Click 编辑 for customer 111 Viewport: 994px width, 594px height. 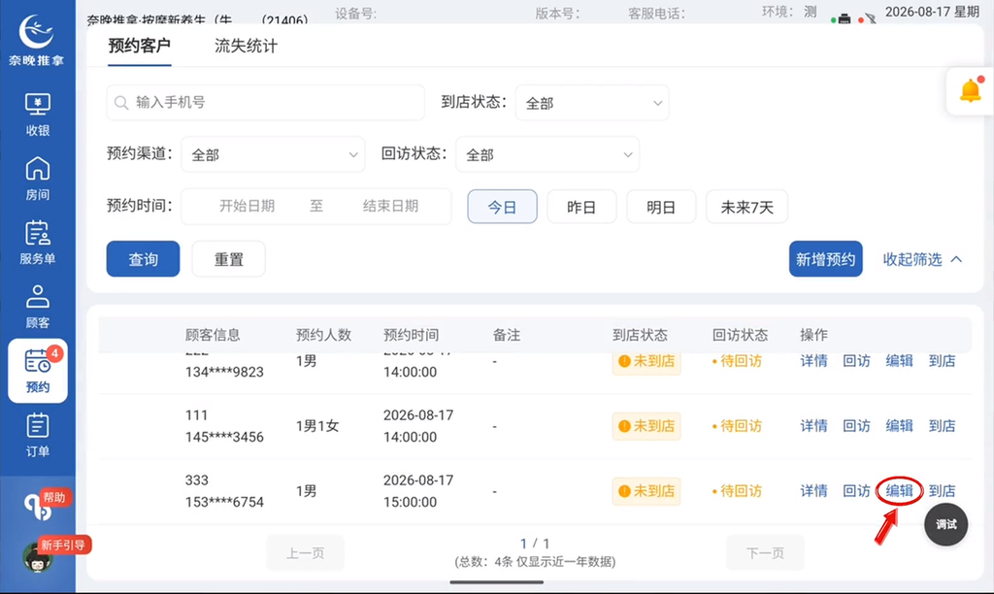[x=899, y=426]
